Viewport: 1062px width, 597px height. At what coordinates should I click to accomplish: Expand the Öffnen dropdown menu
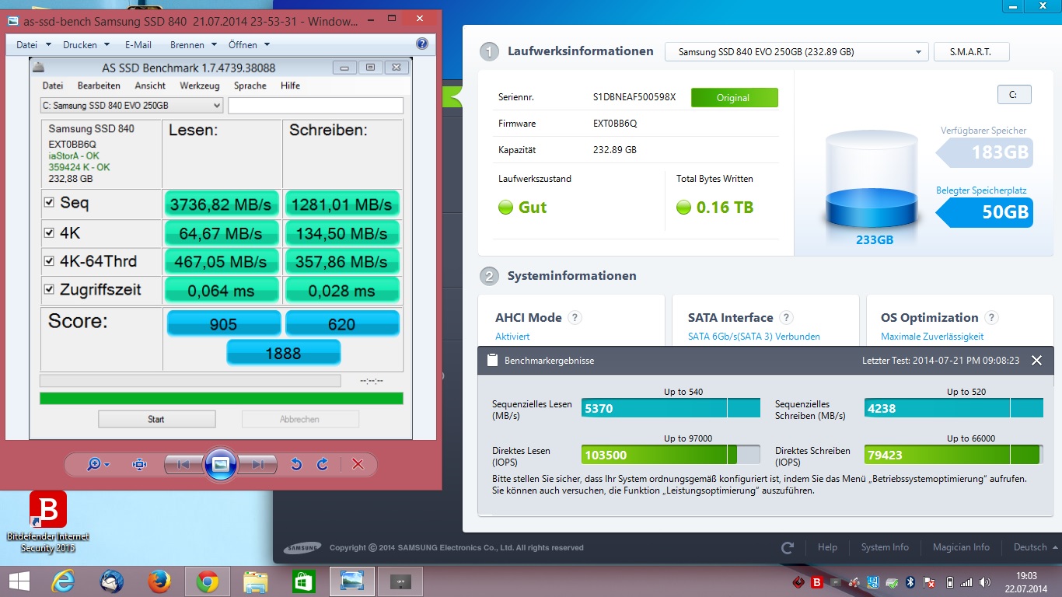[x=249, y=45]
